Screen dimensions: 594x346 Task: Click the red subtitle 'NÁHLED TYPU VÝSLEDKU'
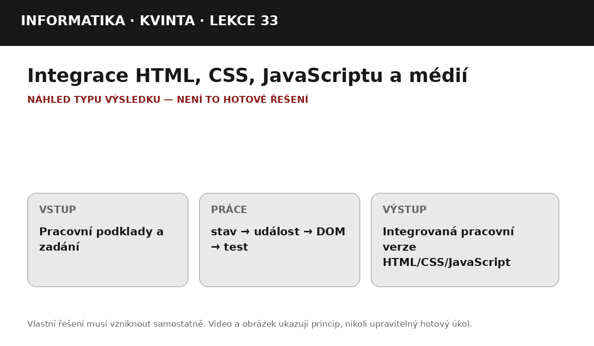[x=94, y=99]
